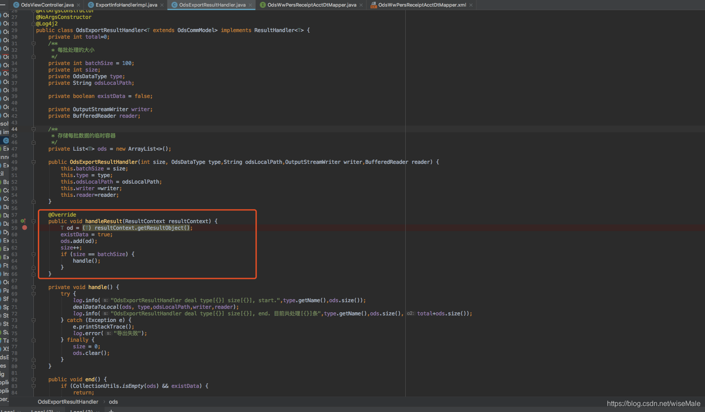Click the fold end marker at line 55
The height and width of the screenshot is (412, 705).
[x=33, y=202]
